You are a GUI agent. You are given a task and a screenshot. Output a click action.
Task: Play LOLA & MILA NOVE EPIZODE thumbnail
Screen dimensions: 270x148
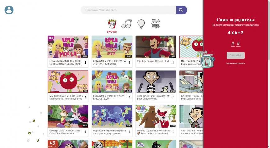[x=112, y=82]
